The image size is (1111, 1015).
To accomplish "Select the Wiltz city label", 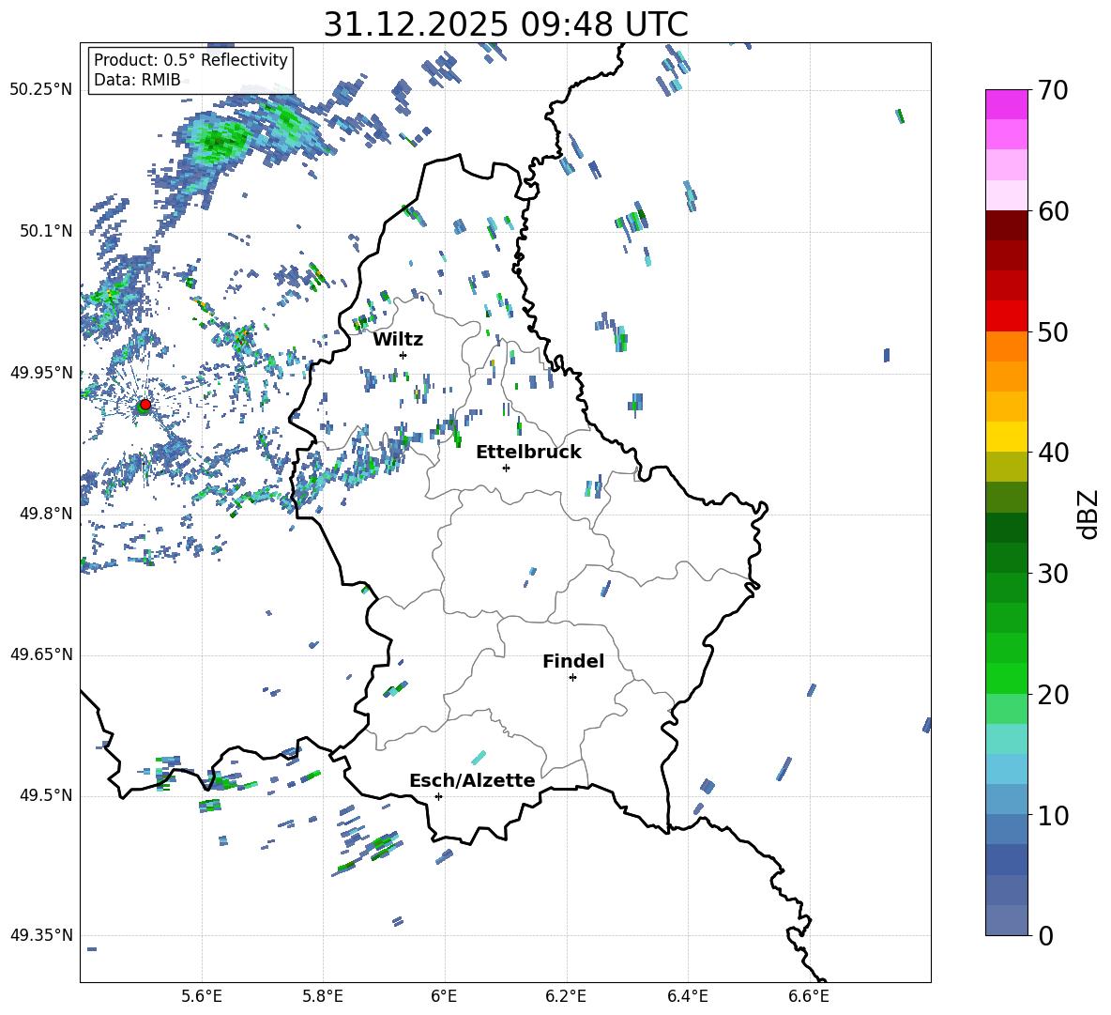I will coord(398,340).
